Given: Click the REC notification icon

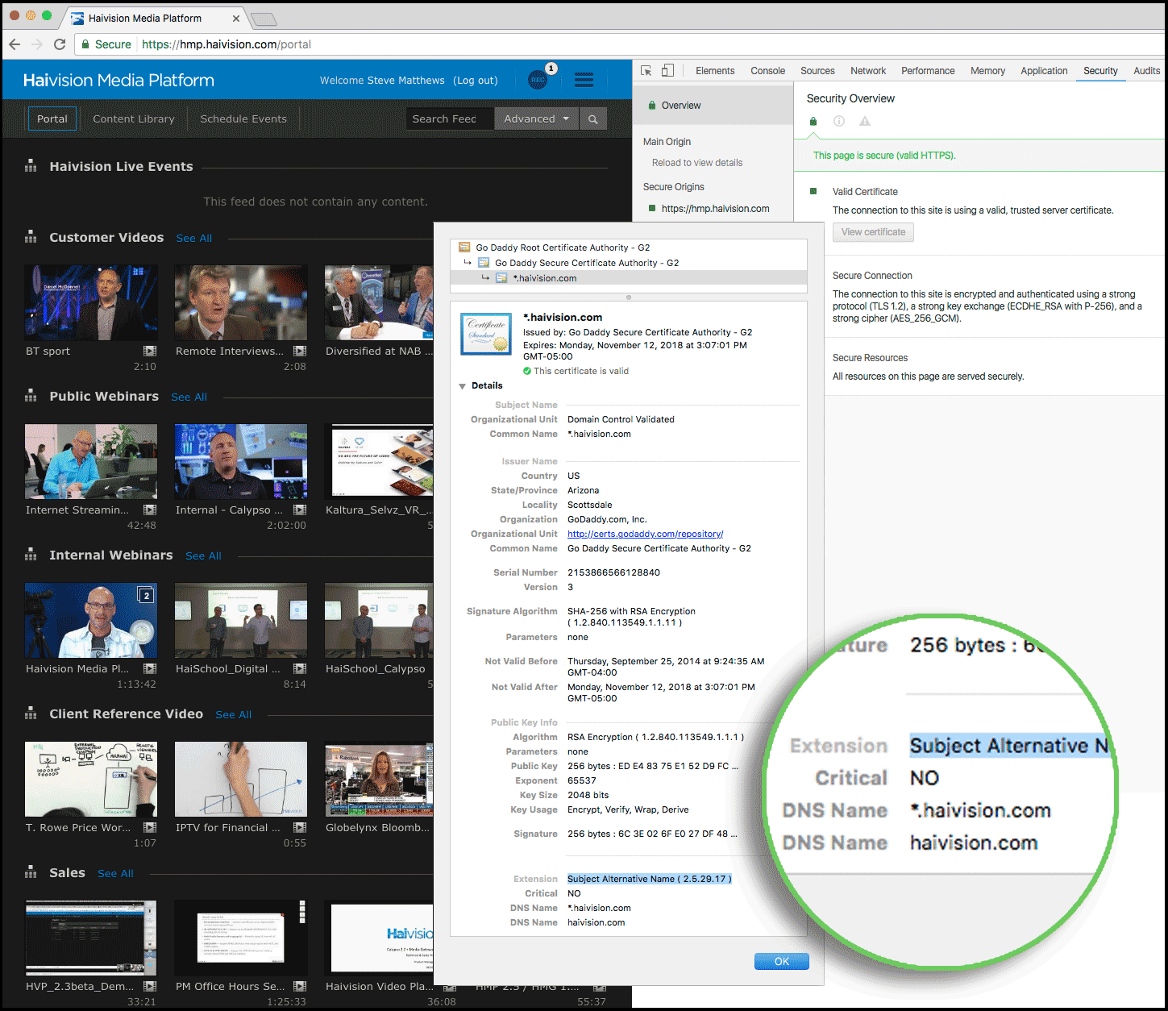Looking at the screenshot, I should coord(538,80).
